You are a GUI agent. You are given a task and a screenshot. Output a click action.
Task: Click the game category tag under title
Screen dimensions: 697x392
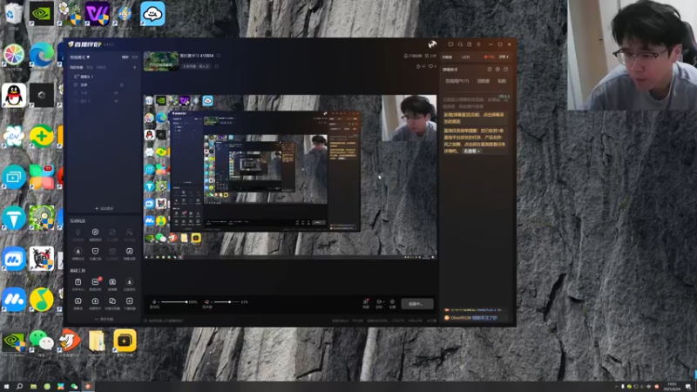coord(196,66)
